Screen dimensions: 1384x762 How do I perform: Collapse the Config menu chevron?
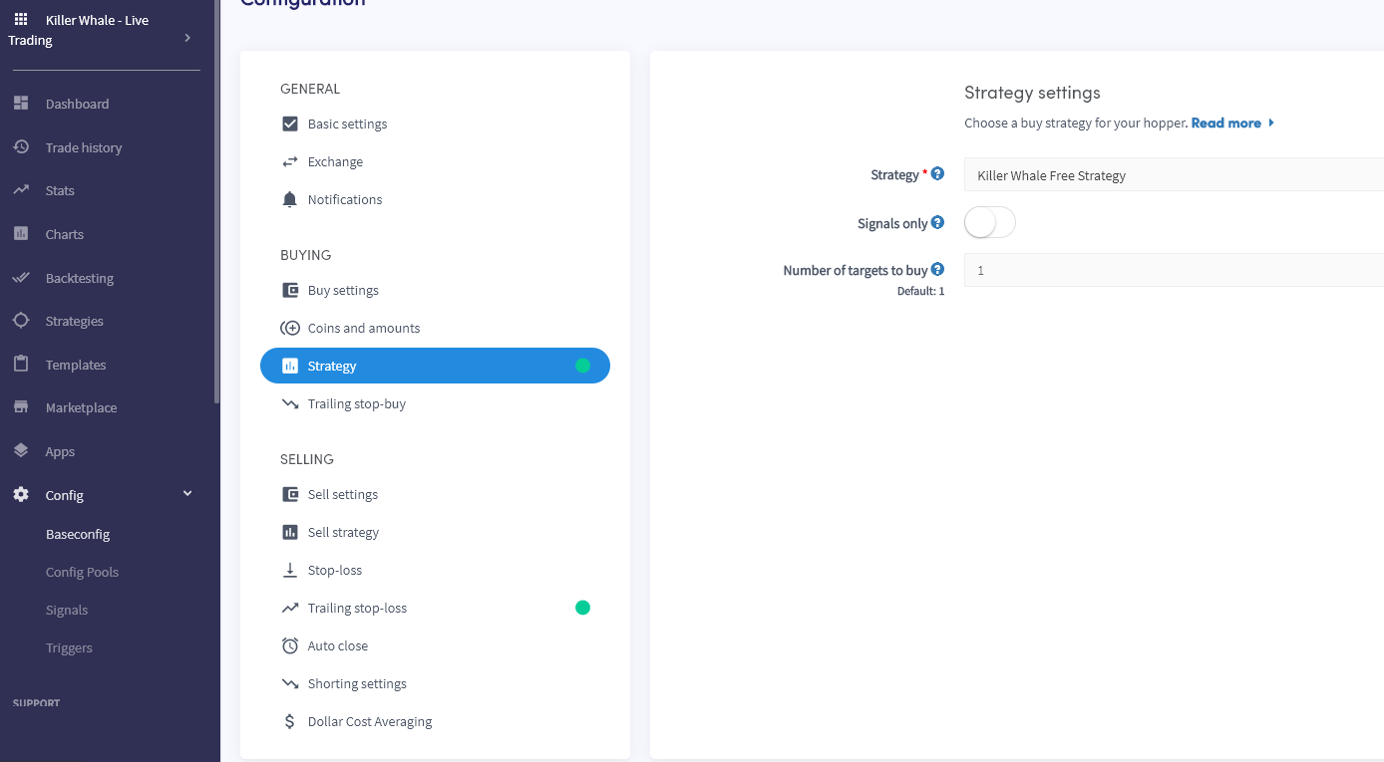click(187, 494)
